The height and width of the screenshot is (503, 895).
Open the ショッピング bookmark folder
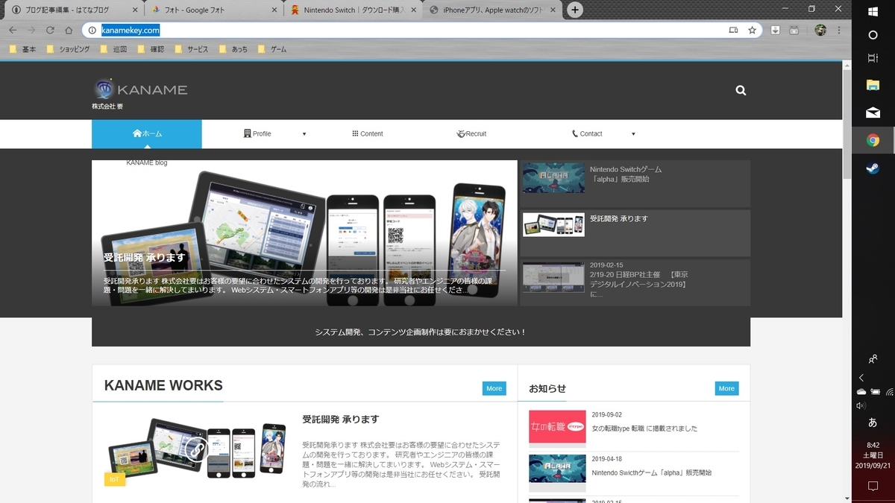click(68, 49)
